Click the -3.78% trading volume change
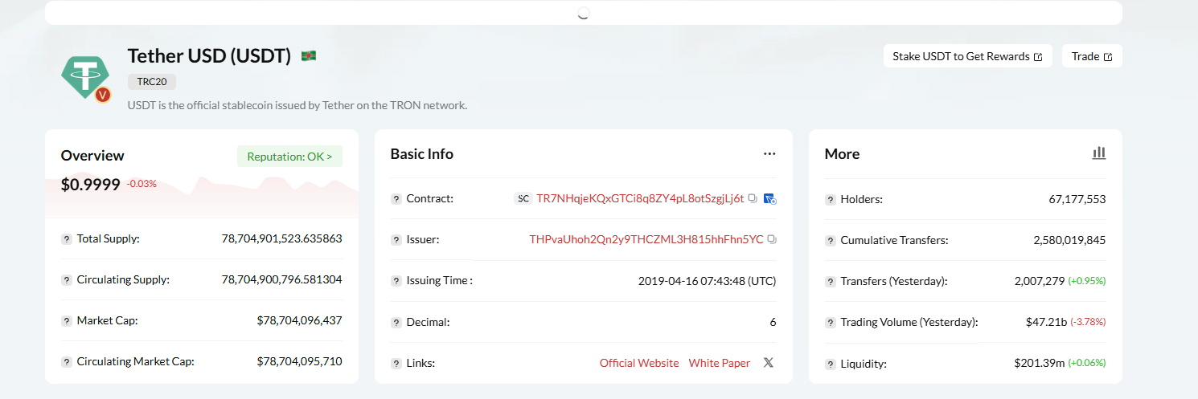Image resolution: width=1198 pixels, height=399 pixels. tap(1088, 323)
